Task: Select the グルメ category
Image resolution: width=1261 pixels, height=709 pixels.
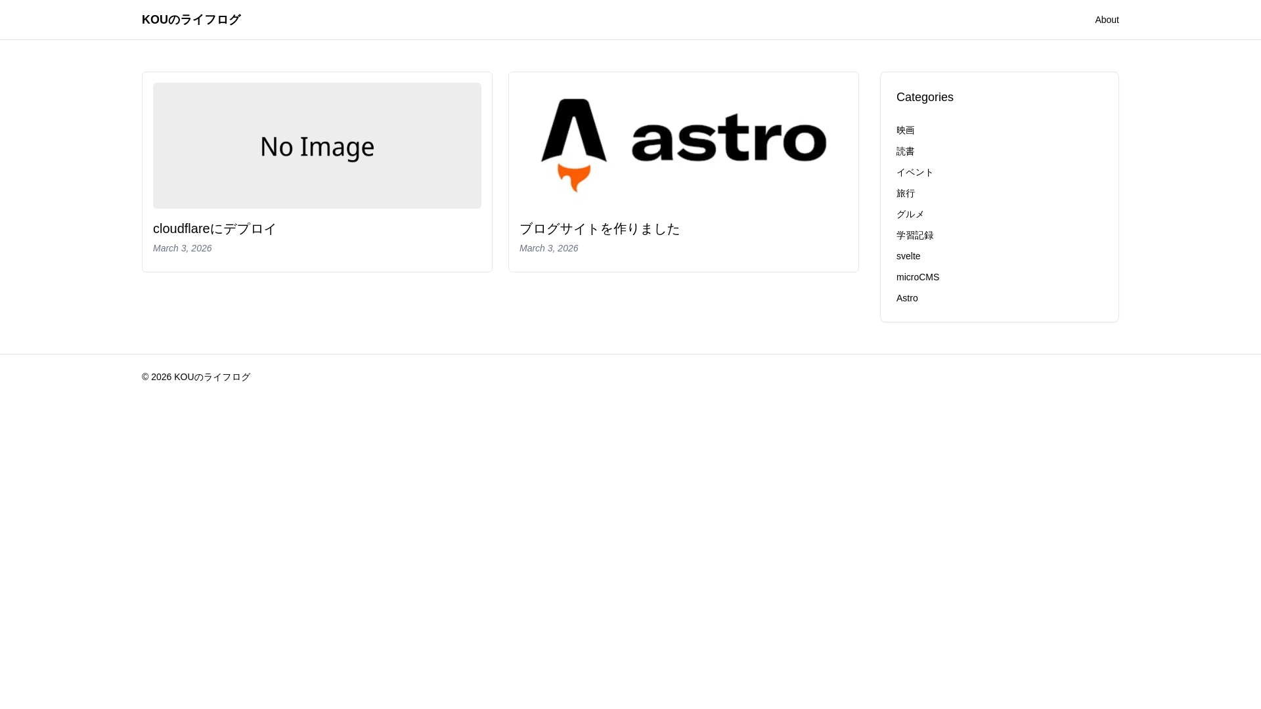Action: point(910,214)
